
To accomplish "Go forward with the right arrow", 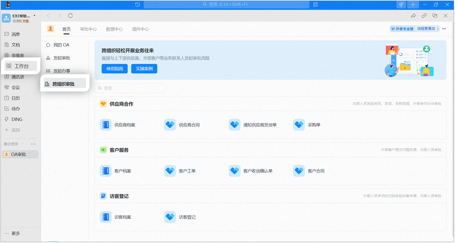I will [x=59, y=16].
